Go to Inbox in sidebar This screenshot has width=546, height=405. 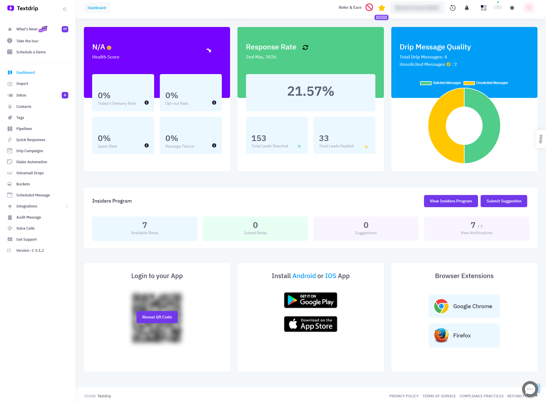[21, 95]
